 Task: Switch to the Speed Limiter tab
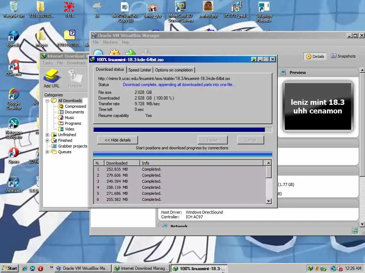tap(140, 70)
